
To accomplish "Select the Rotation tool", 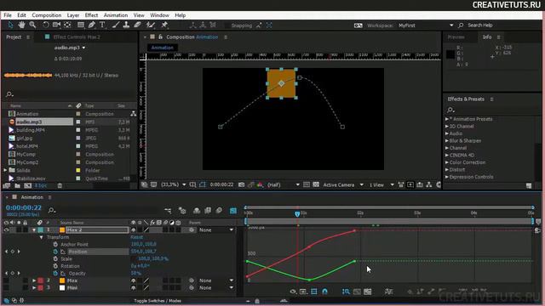I will (45, 25).
